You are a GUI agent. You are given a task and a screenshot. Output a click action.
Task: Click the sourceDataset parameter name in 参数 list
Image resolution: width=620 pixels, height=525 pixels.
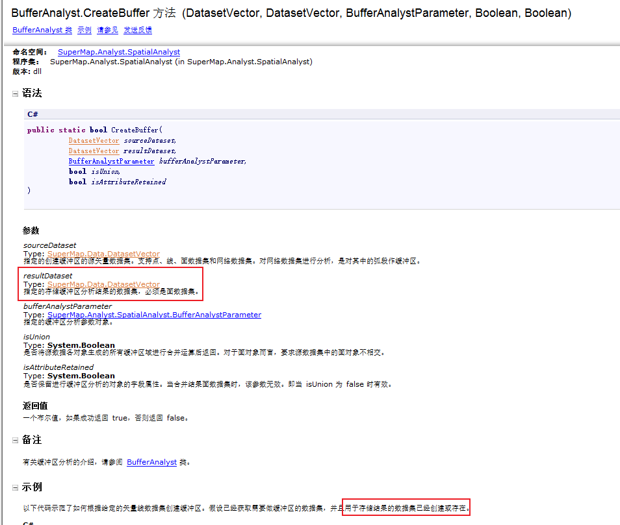(49, 245)
